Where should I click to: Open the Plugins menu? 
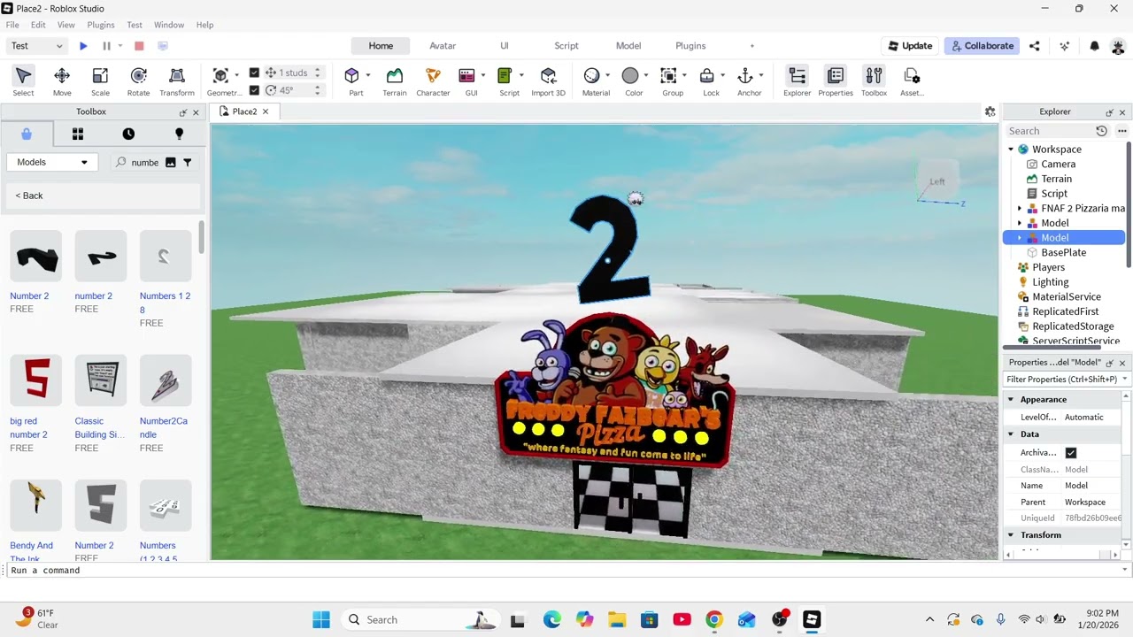[101, 25]
